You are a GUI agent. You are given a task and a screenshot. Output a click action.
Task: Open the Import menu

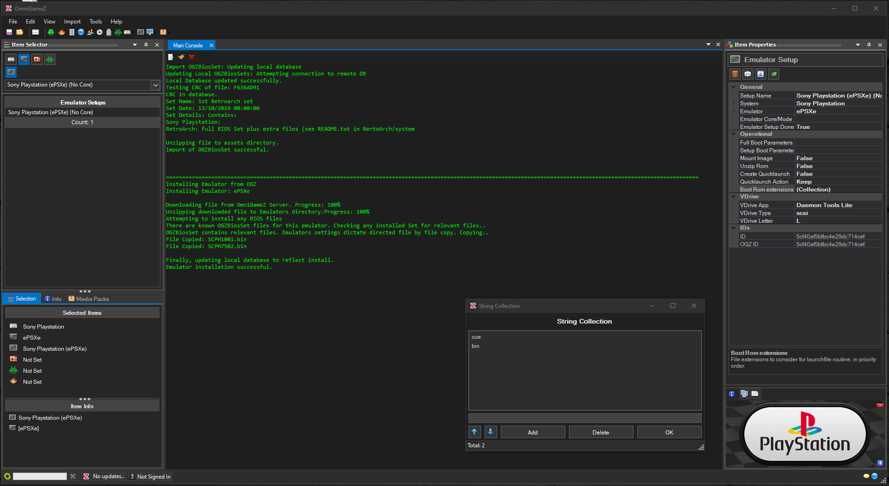(72, 22)
